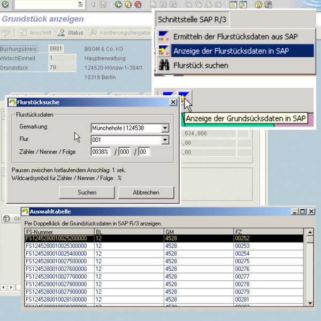321x321 pixels.
Task: Click the First Page icon
Action: coord(188,4)
